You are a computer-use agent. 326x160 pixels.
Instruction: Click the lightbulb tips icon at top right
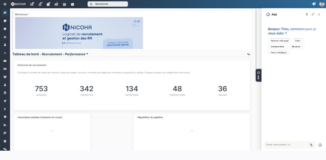[314, 4]
